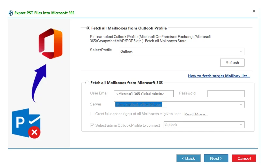The image size is (263, 168).
Task: Select Fetch all Mailboxes from Microsoft 365
Action: click(87, 83)
